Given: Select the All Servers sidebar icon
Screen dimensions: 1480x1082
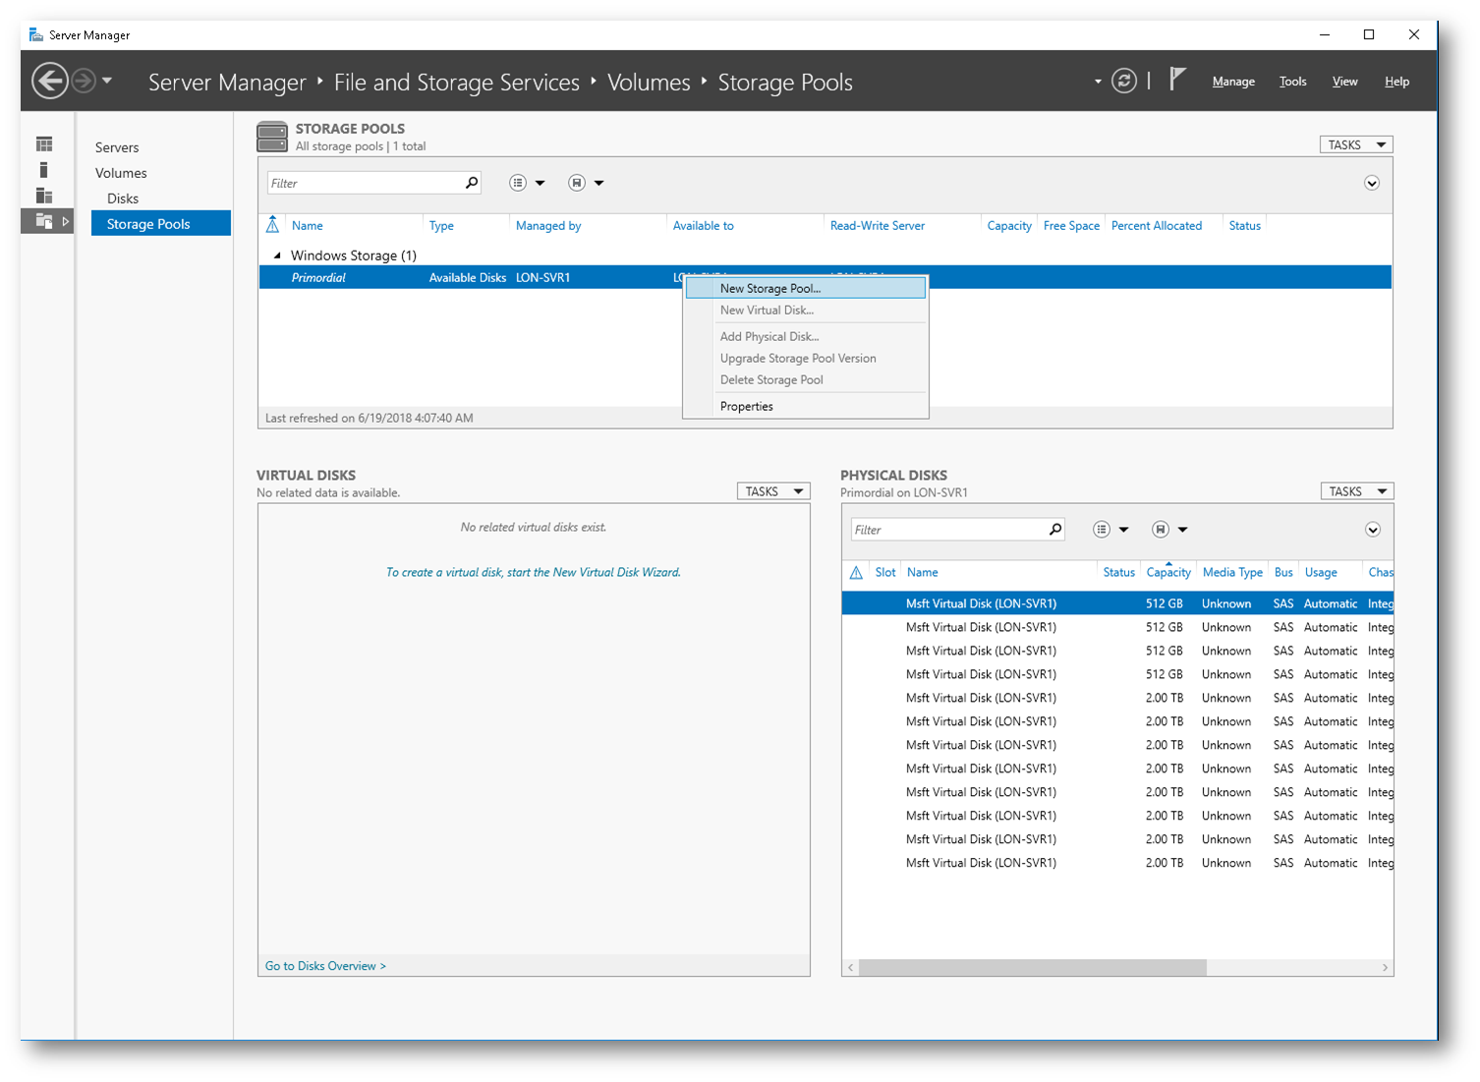Looking at the screenshot, I should point(44,196).
